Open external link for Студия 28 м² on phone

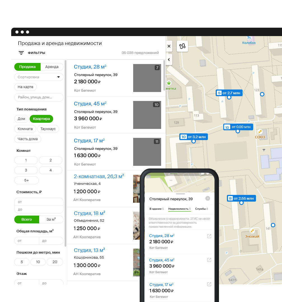[x=209, y=236]
